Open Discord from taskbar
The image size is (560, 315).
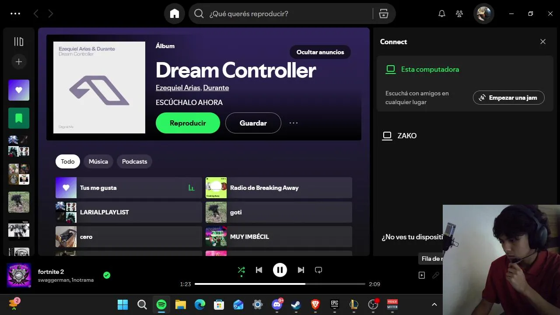click(277, 304)
